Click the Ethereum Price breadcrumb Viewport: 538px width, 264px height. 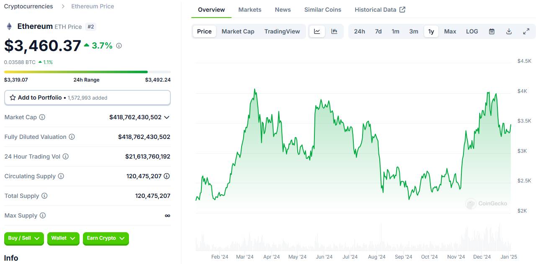click(x=93, y=6)
